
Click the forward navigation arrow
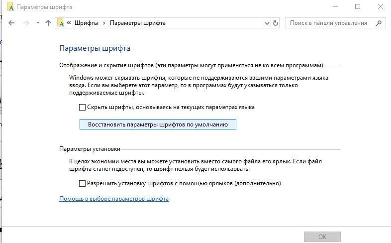[26, 23]
